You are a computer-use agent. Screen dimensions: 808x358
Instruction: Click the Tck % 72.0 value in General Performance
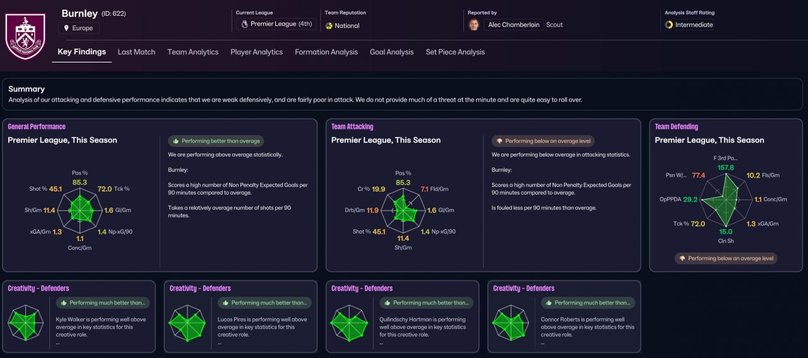(x=105, y=189)
